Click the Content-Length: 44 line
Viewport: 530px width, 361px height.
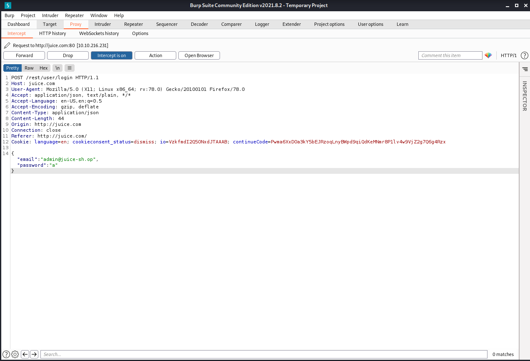37,118
